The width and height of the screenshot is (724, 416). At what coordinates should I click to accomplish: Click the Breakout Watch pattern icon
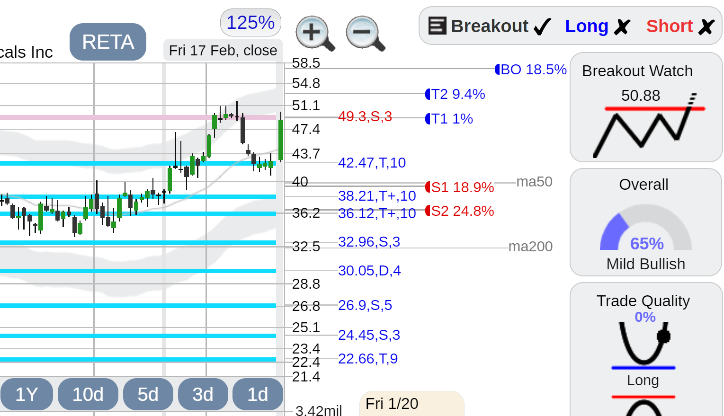[x=649, y=125]
